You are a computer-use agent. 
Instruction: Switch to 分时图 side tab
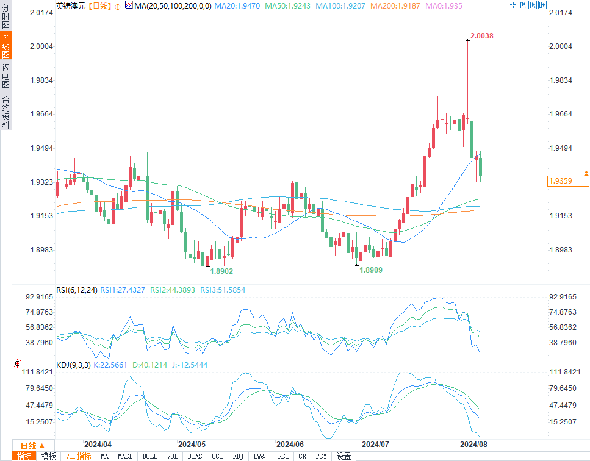[5, 16]
